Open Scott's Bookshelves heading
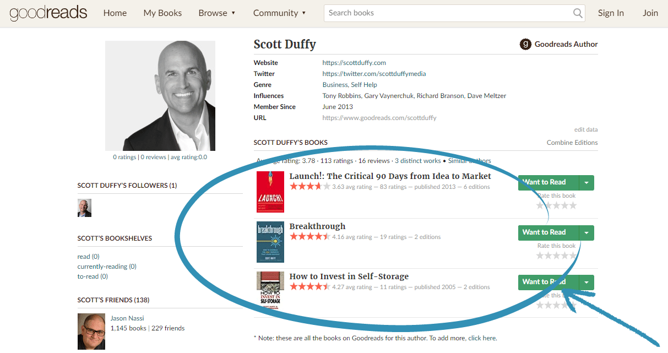This screenshot has width=668, height=353. [x=115, y=238]
